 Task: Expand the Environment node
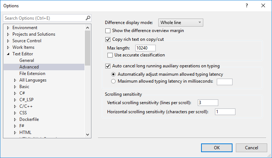coord(8,28)
